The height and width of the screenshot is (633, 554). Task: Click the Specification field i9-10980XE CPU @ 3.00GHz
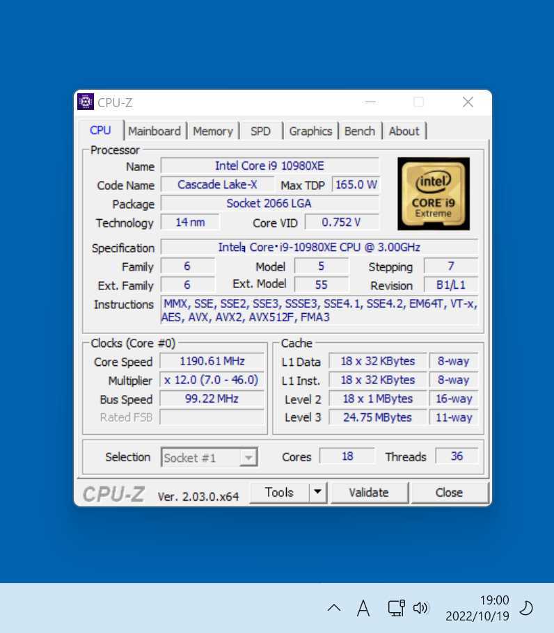319,247
